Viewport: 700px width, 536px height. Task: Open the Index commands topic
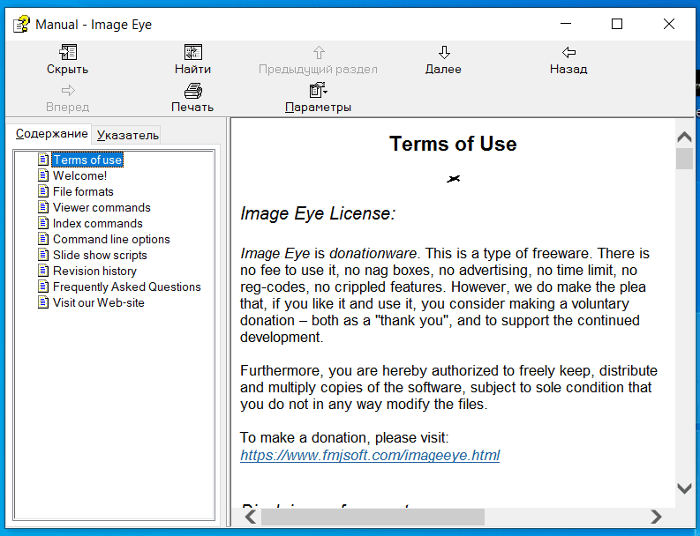98,223
